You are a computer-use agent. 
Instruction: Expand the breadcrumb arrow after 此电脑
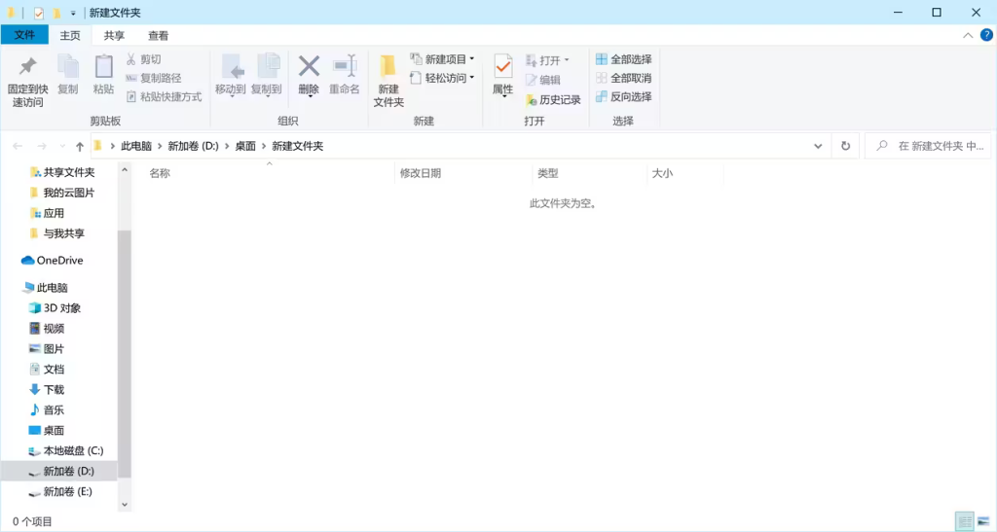160,146
